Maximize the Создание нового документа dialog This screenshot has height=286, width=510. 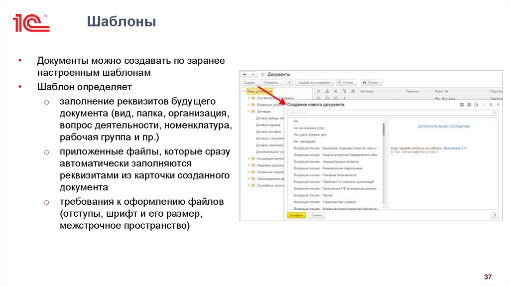tap(491, 105)
